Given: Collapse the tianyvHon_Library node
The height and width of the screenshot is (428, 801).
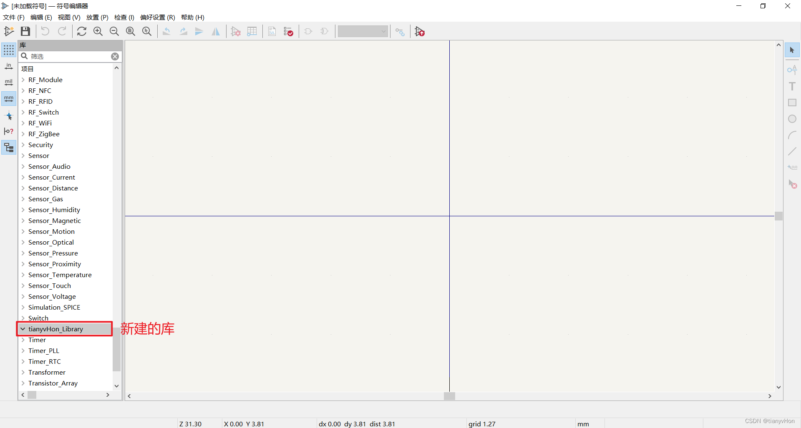Looking at the screenshot, I should [x=23, y=329].
